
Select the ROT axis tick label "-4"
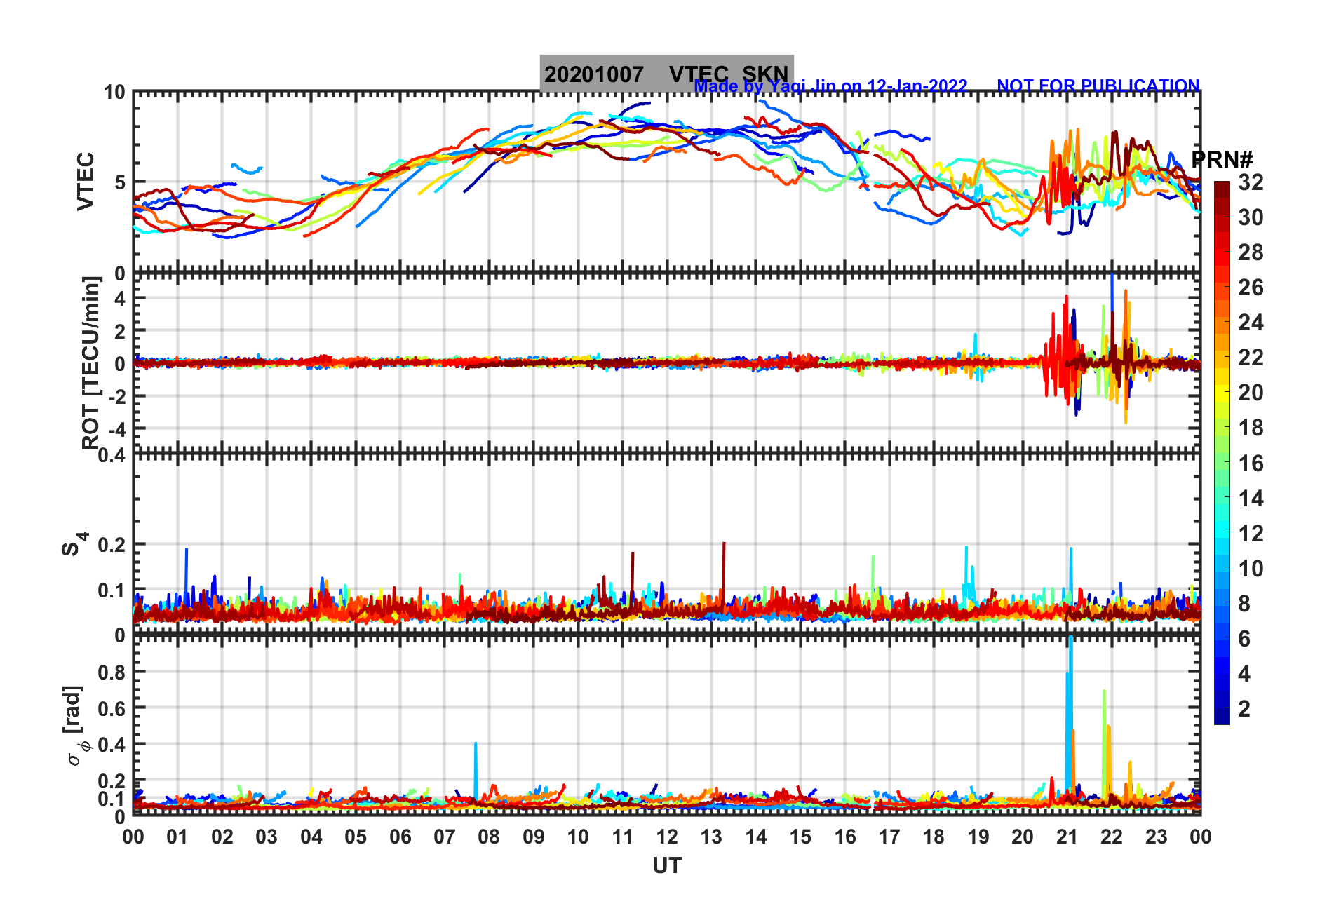117,429
